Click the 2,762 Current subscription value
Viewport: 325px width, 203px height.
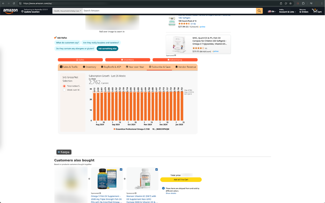(99, 82)
